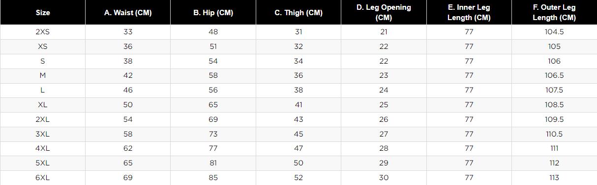Image resolution: width=597 pixels, height=185 pixels.
Task: Click the Size column header
Action: [43, 13]
